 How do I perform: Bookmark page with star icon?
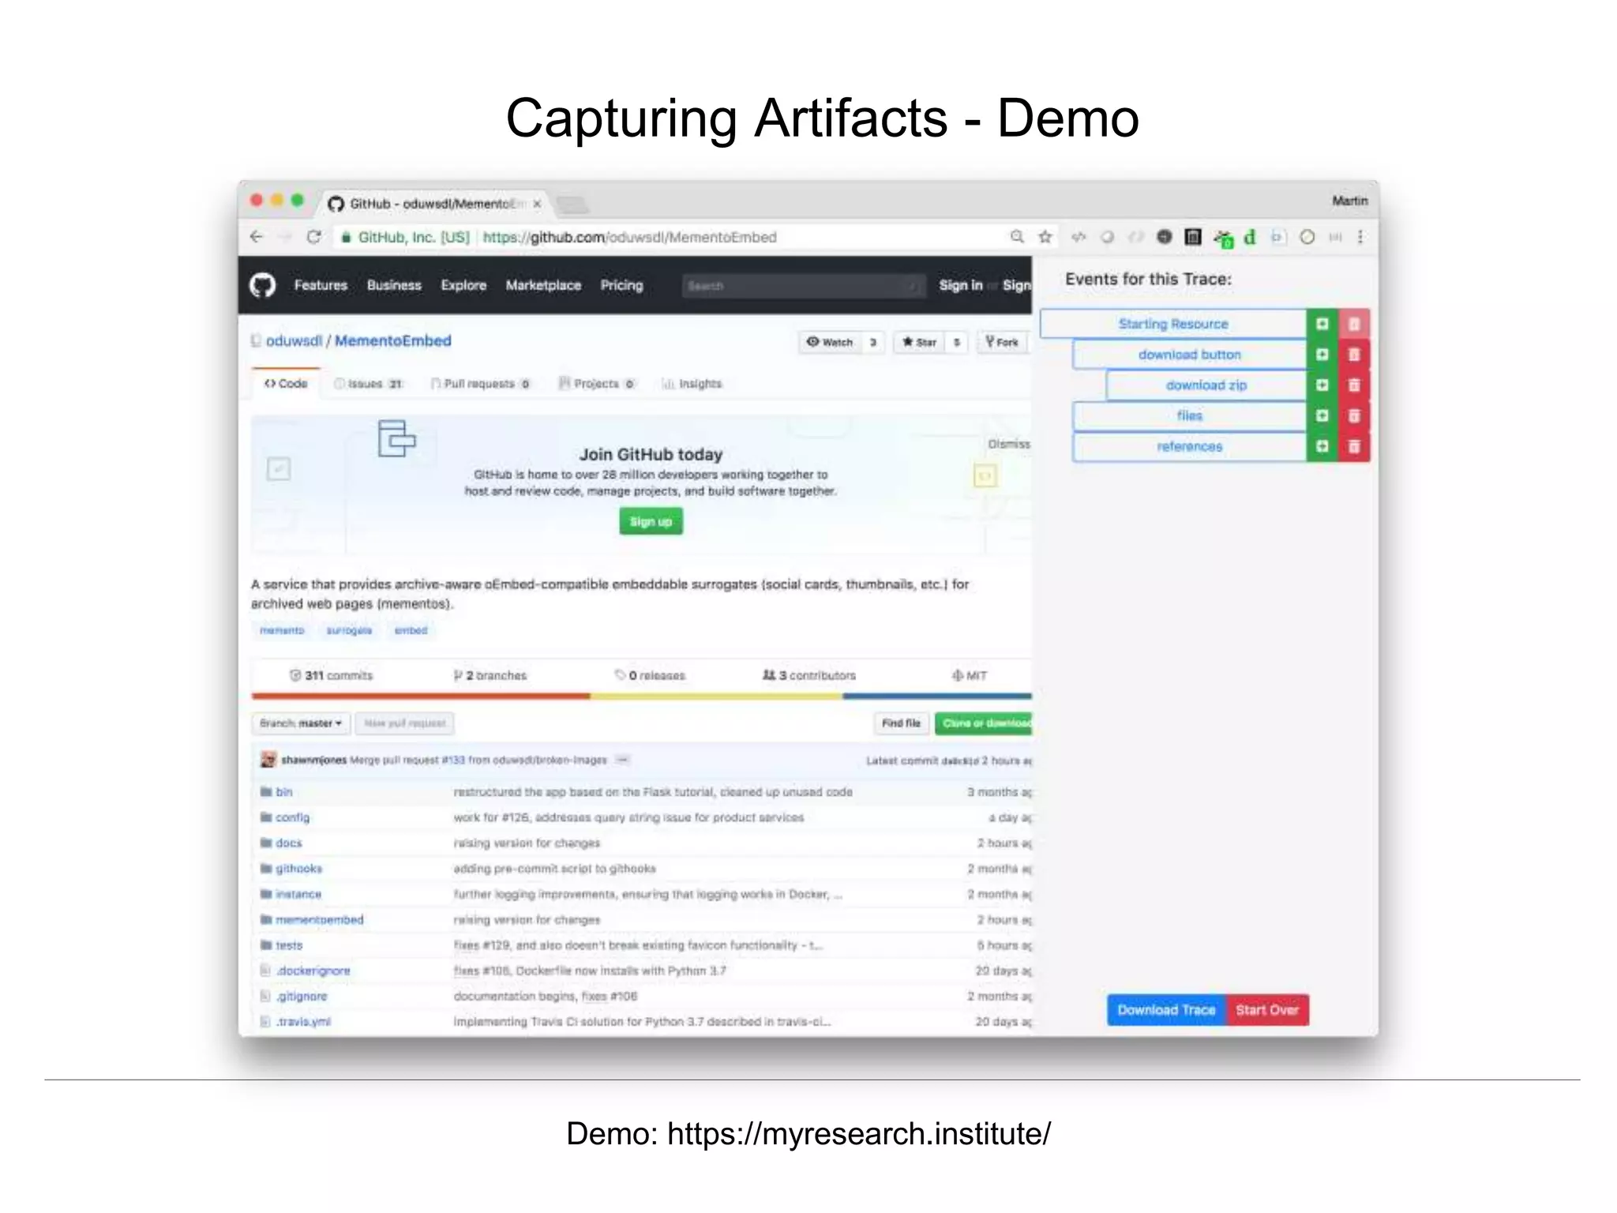1045,237
